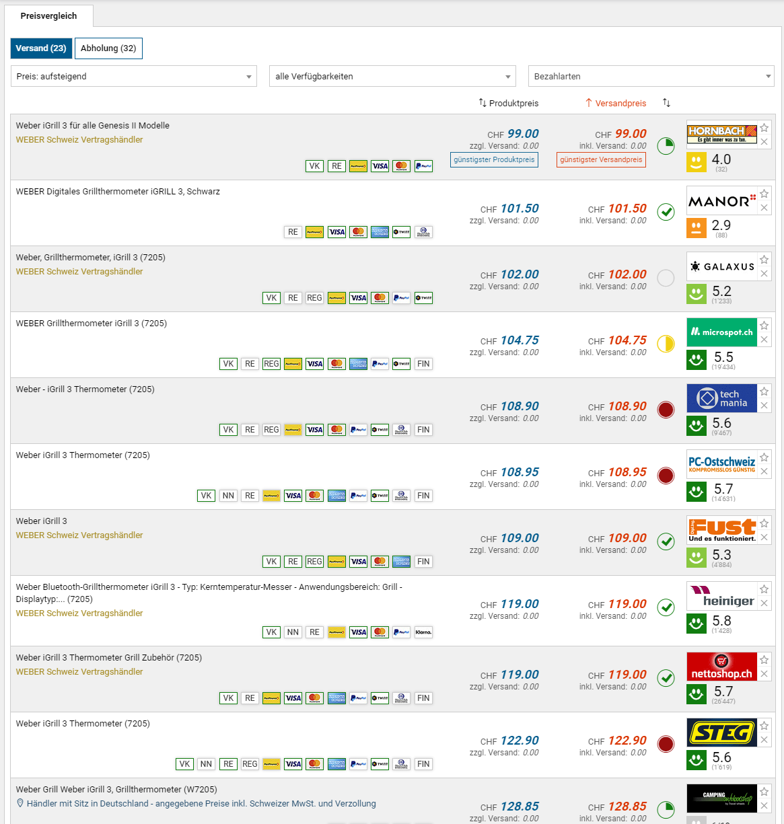Click the Galaxus smiley rating icon
The image size is (784, 824).
tap(696, 293)
